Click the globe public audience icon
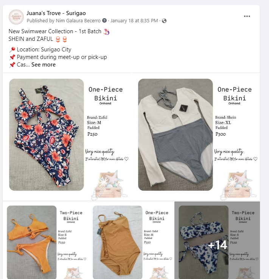The width and height of the screenshot is (269, 279). 164,21
